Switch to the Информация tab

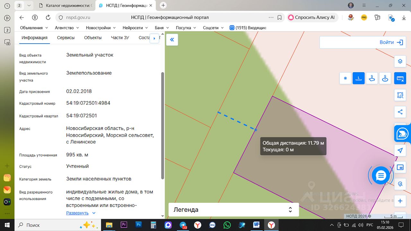(34, 38)
